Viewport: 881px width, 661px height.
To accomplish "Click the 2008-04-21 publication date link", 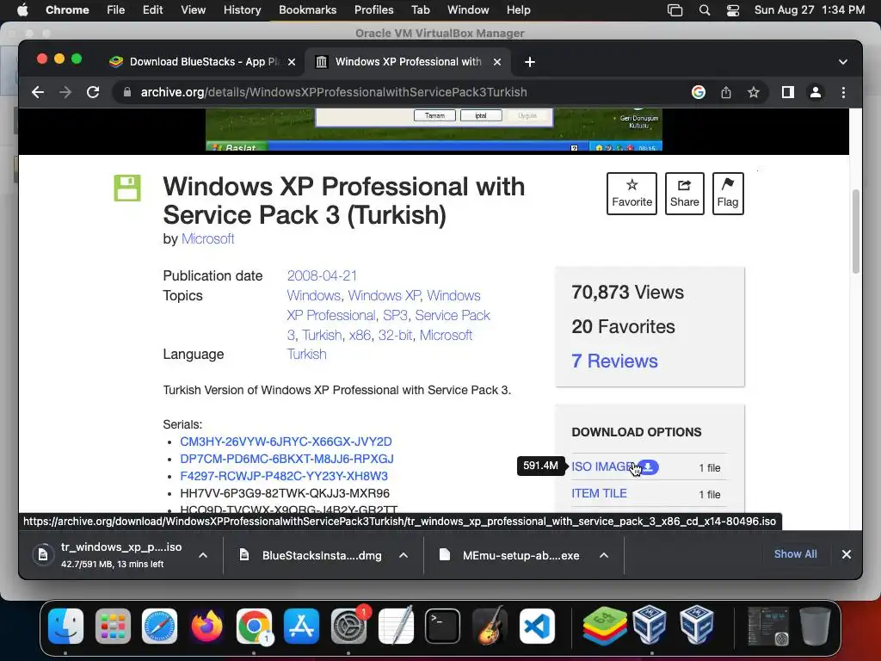I will click(x=322, y=276).
